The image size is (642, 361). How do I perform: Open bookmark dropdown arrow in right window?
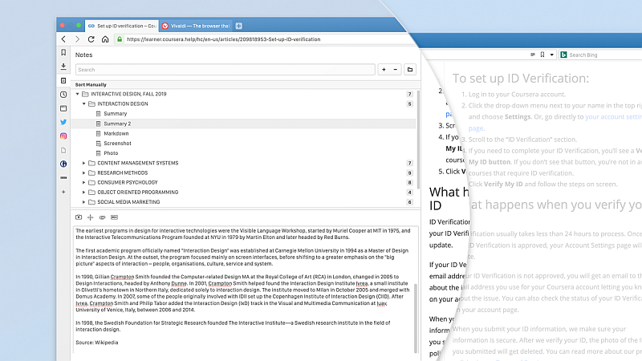click(x=552, y=55)
